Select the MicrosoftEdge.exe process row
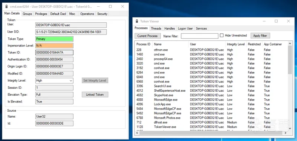Screen dimensions: 297x141 click(211, 100)
